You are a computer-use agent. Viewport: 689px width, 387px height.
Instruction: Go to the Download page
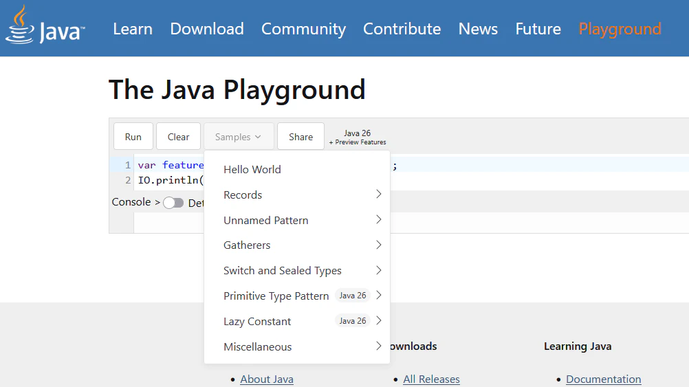207,29
